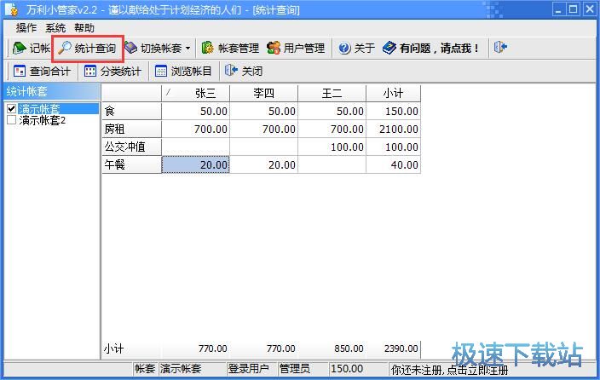The image size is (600, 380).
Task: Click the 管理员 status bar field
Action: pyautogui.click(x=294, y=369)
